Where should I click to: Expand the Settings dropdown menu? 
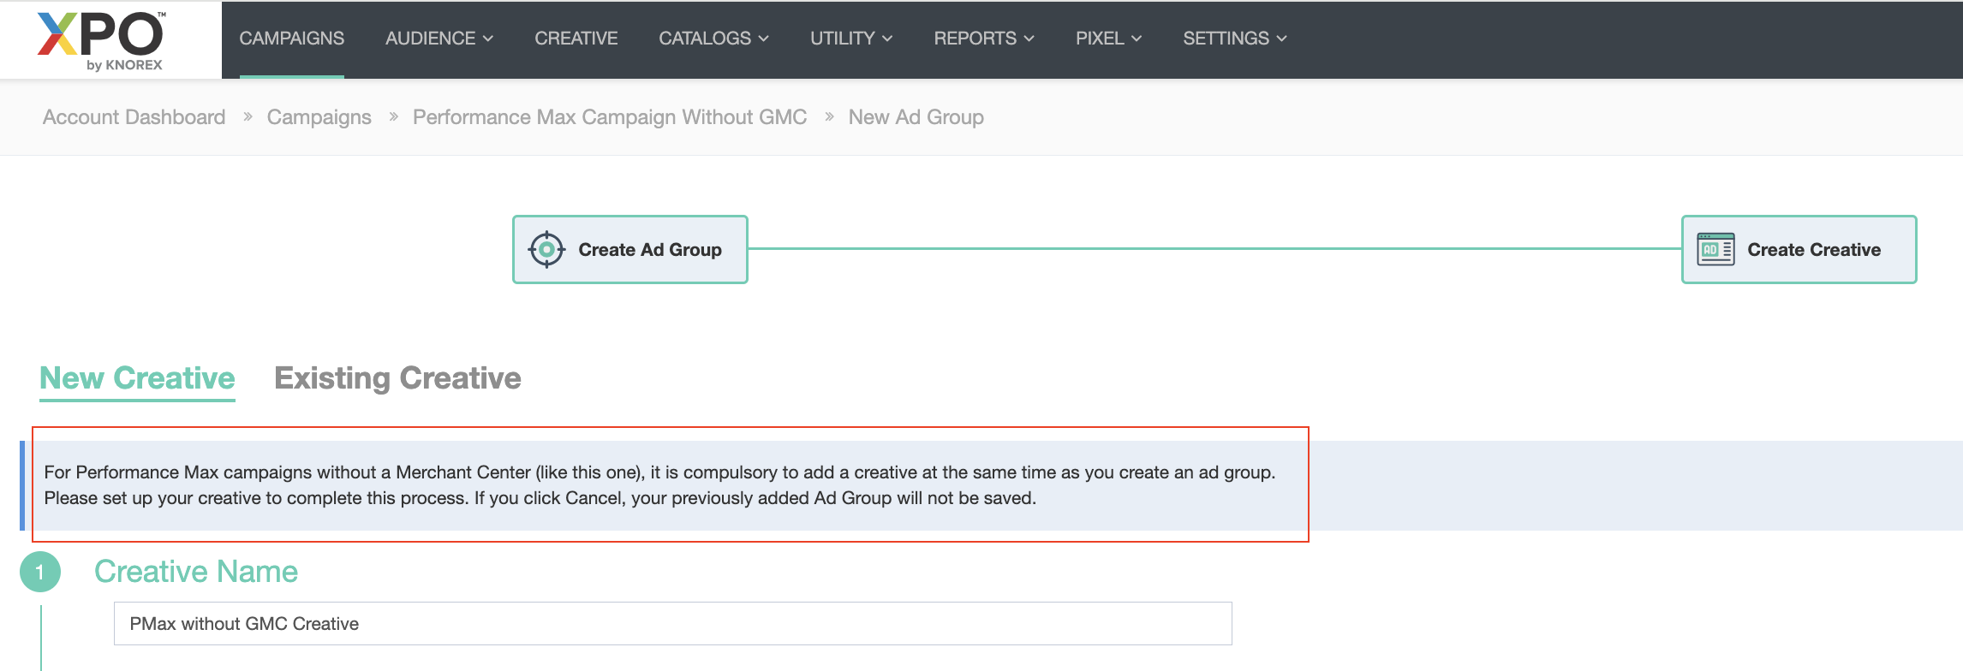coord(1234,39)
